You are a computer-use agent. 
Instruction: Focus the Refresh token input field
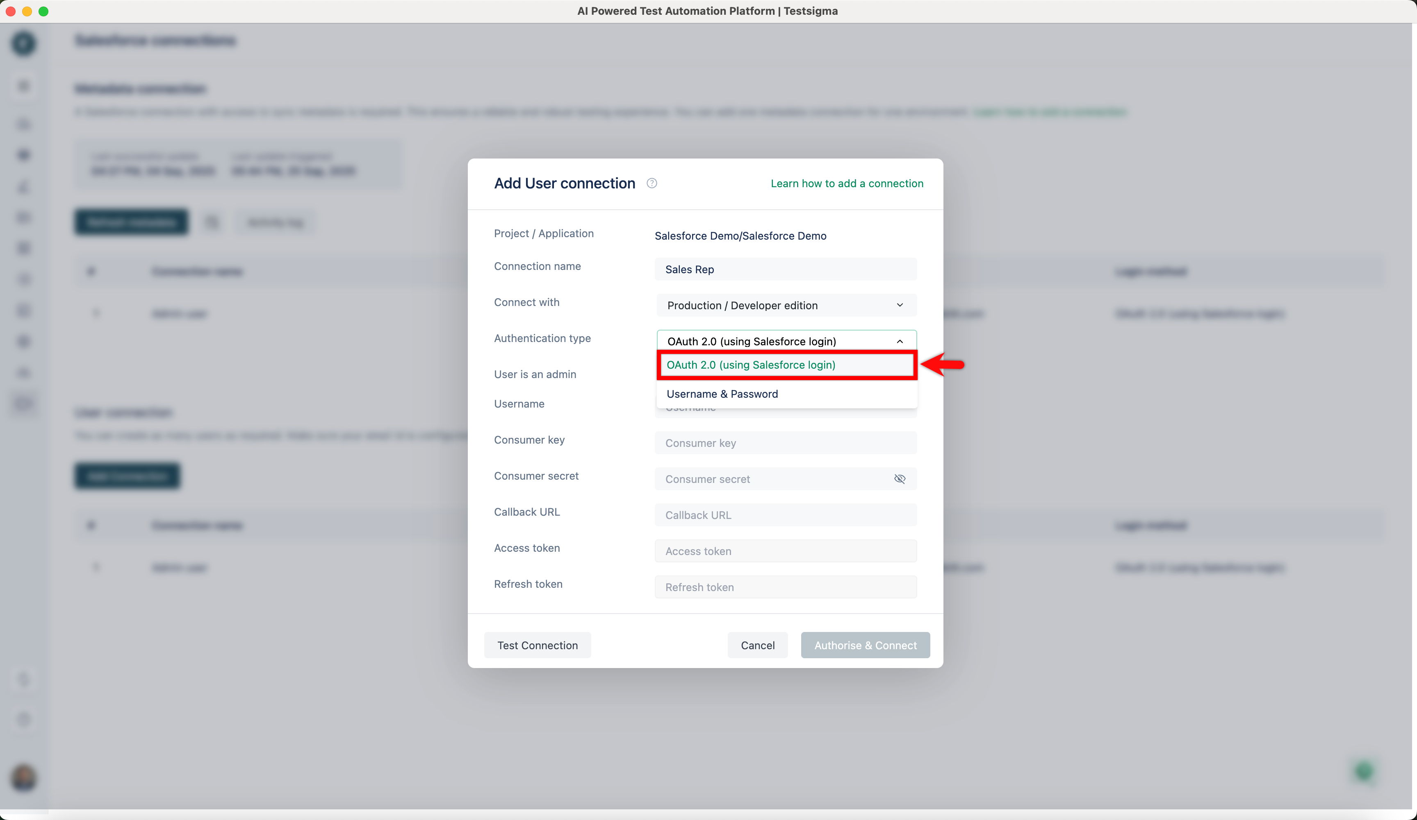pos(786,587)
